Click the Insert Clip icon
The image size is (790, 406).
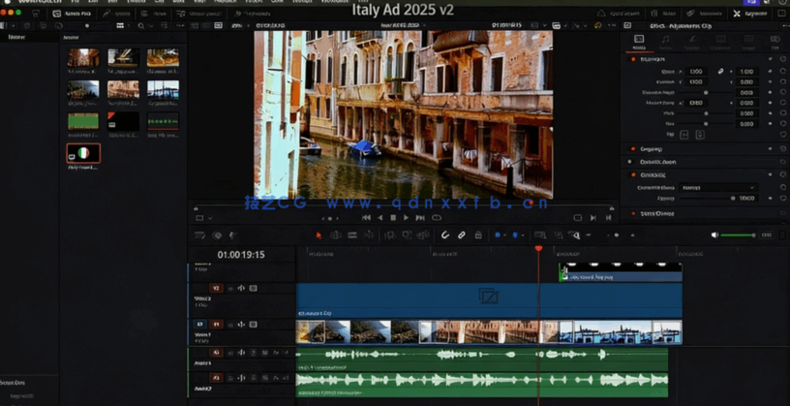pyautogui.click(x=390, y=235)
